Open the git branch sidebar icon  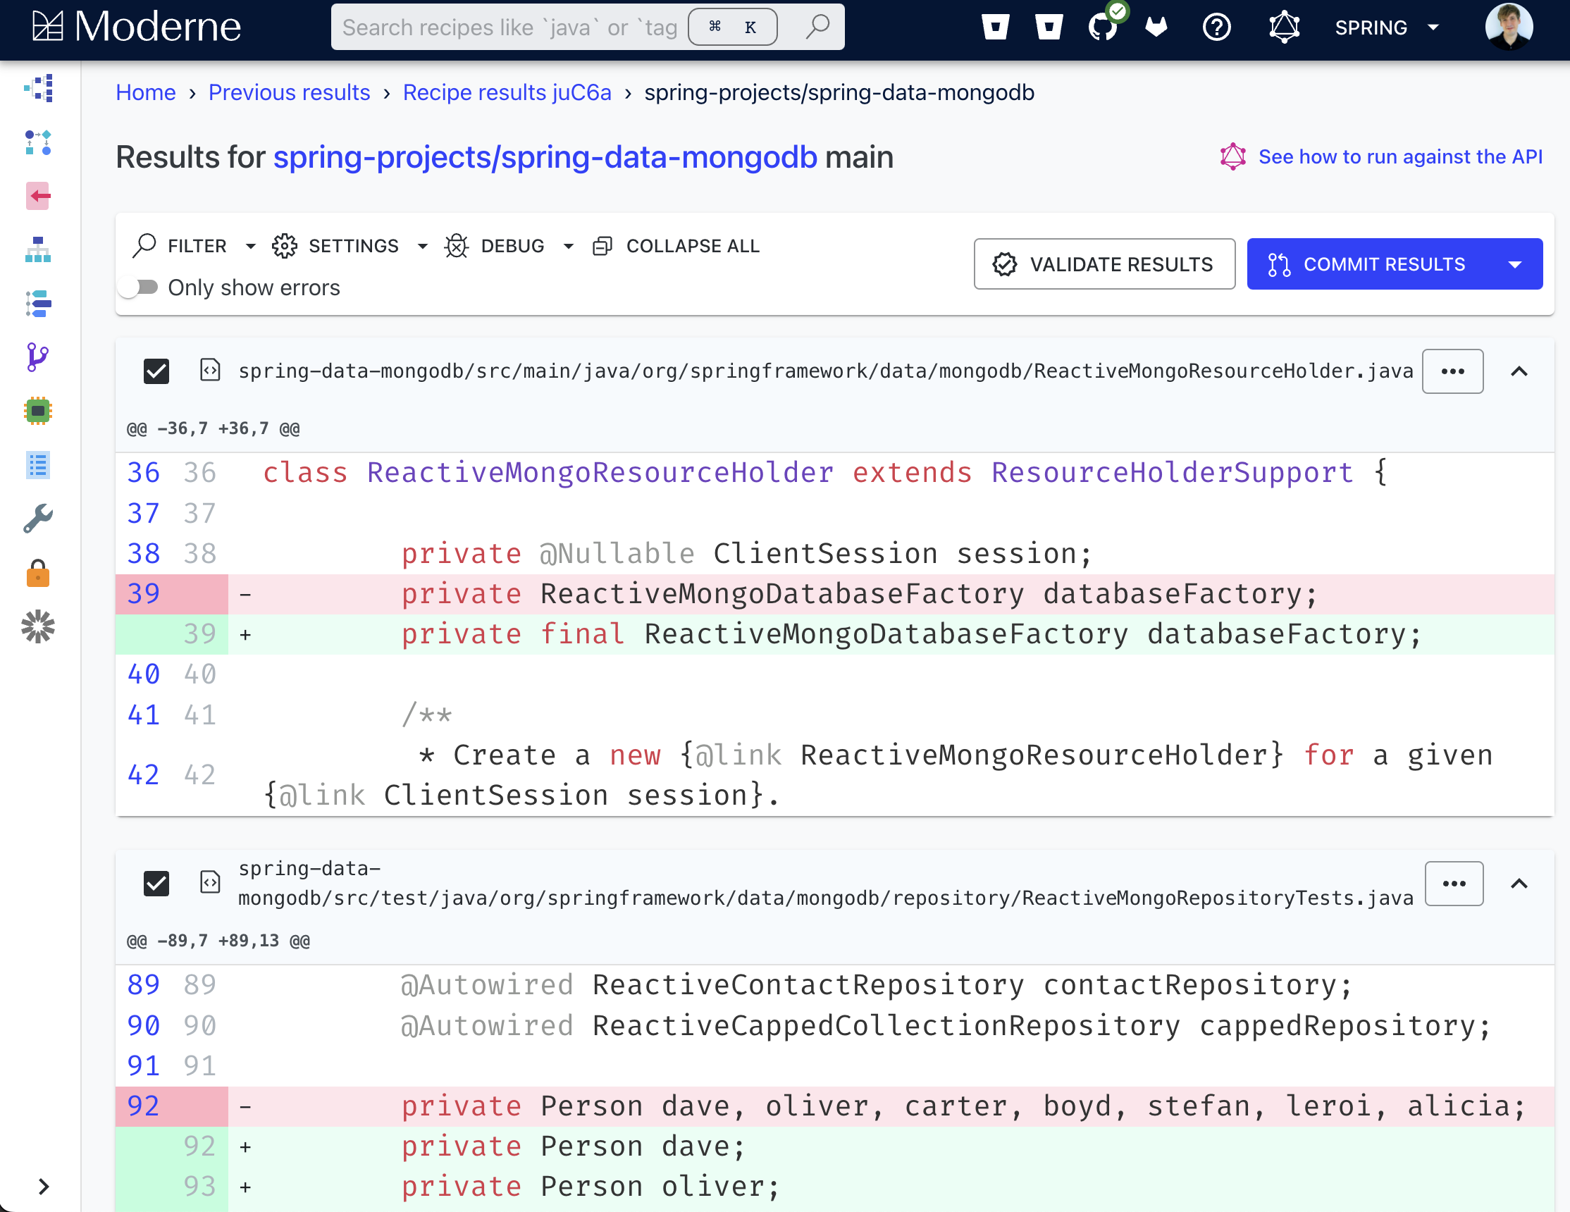(37, 357)
